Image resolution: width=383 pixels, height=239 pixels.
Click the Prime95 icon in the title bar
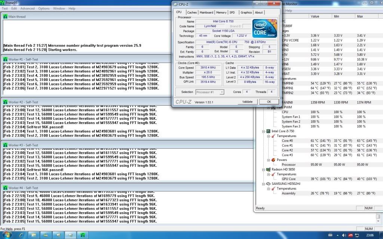tap(2, 3)
